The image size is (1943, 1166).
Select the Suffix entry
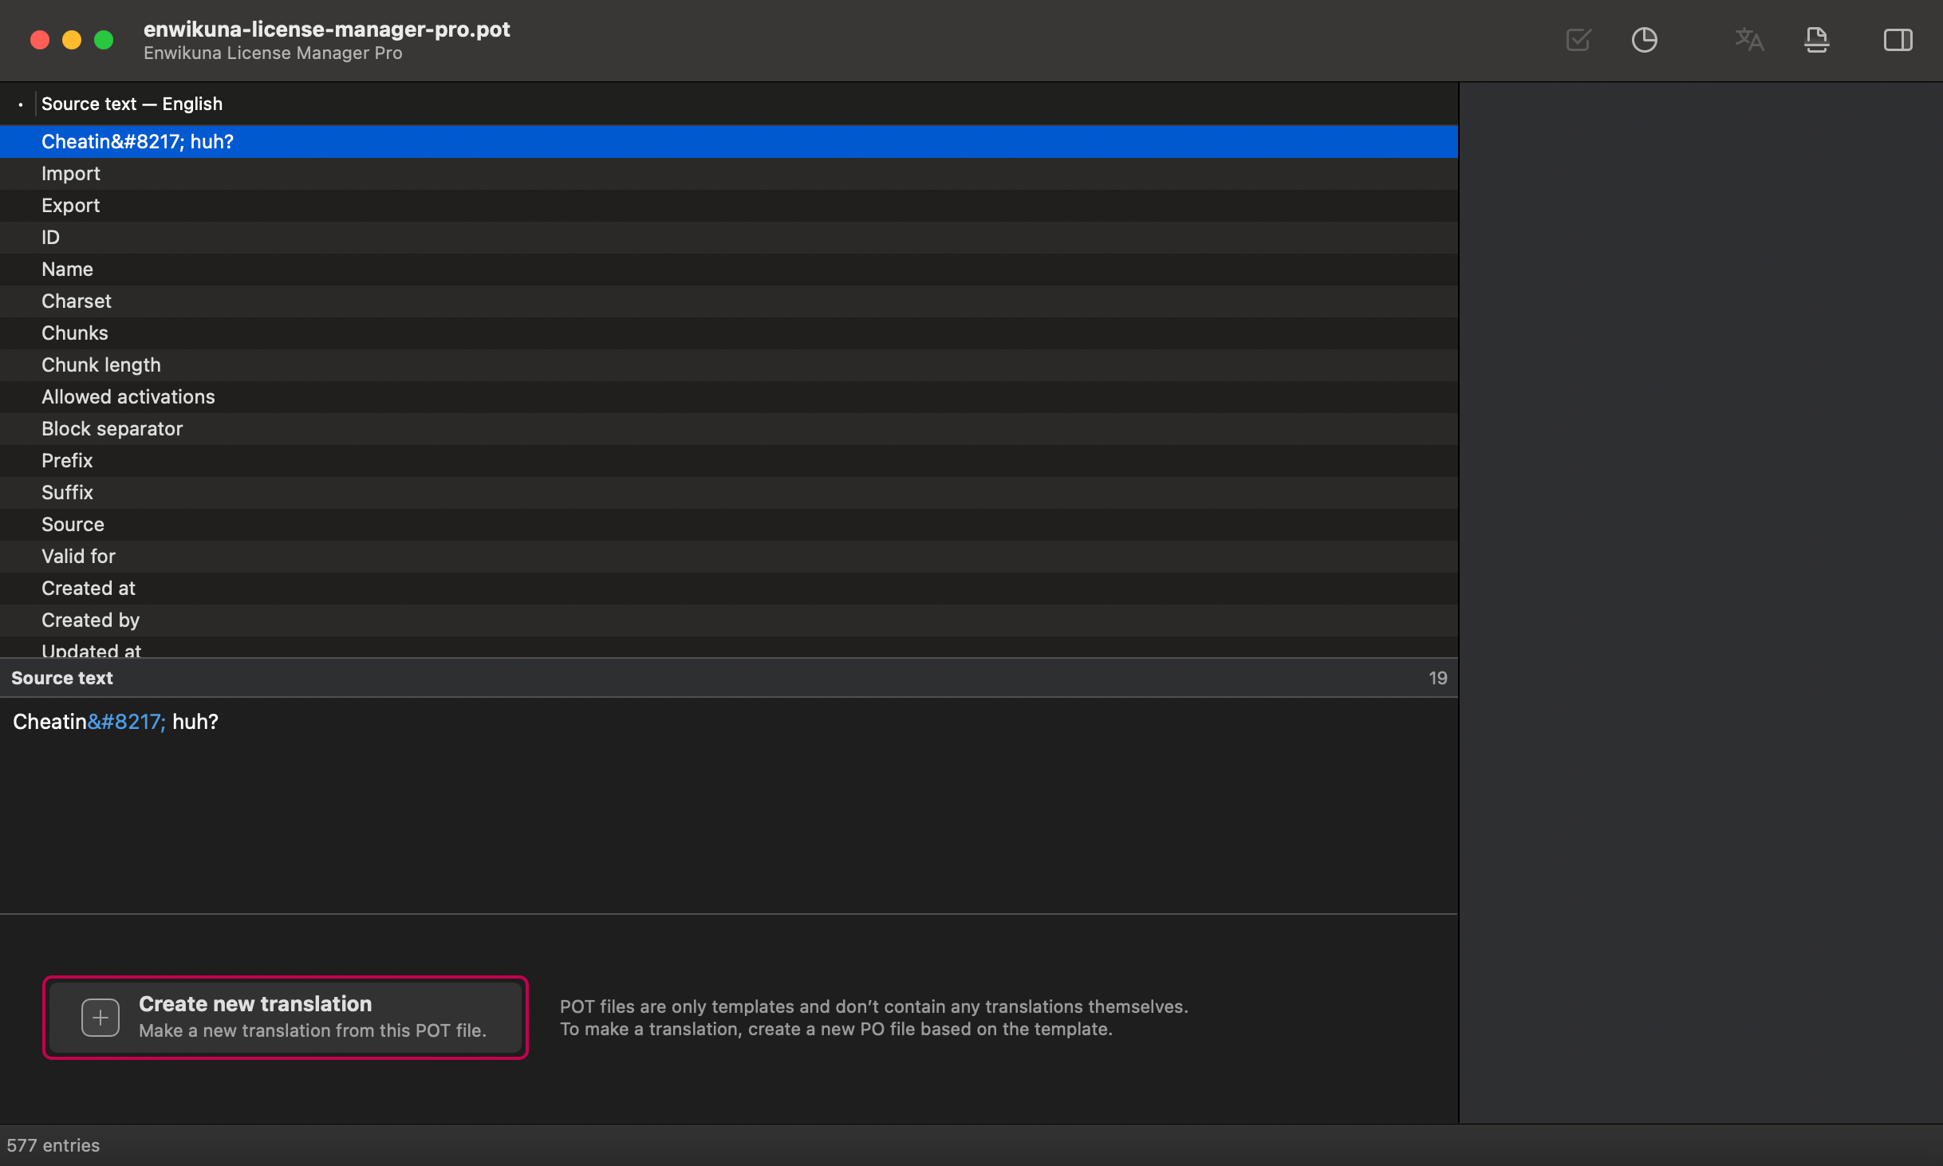pos(729,492)
